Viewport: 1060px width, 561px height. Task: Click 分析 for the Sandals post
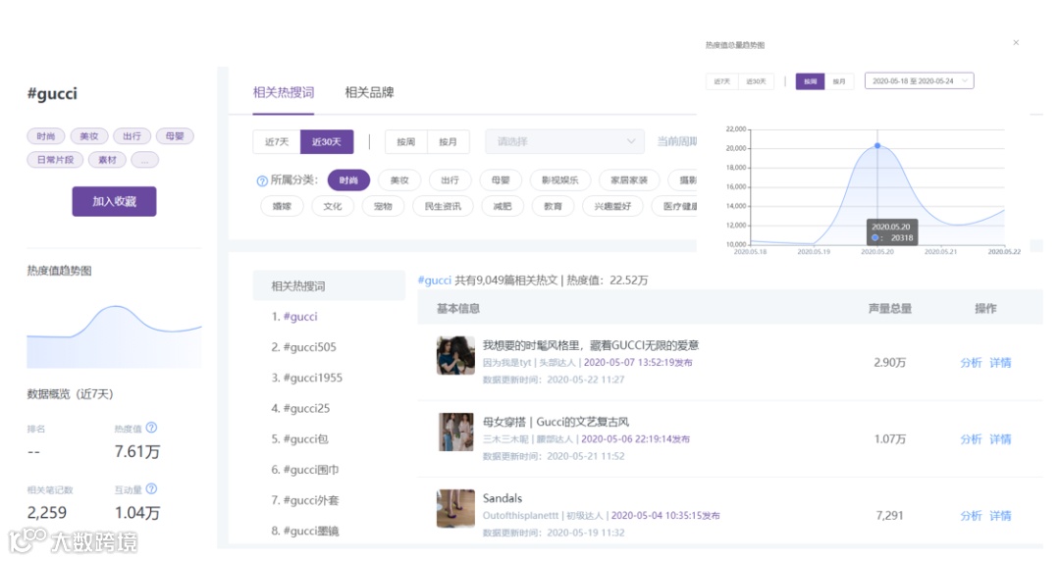971,516
